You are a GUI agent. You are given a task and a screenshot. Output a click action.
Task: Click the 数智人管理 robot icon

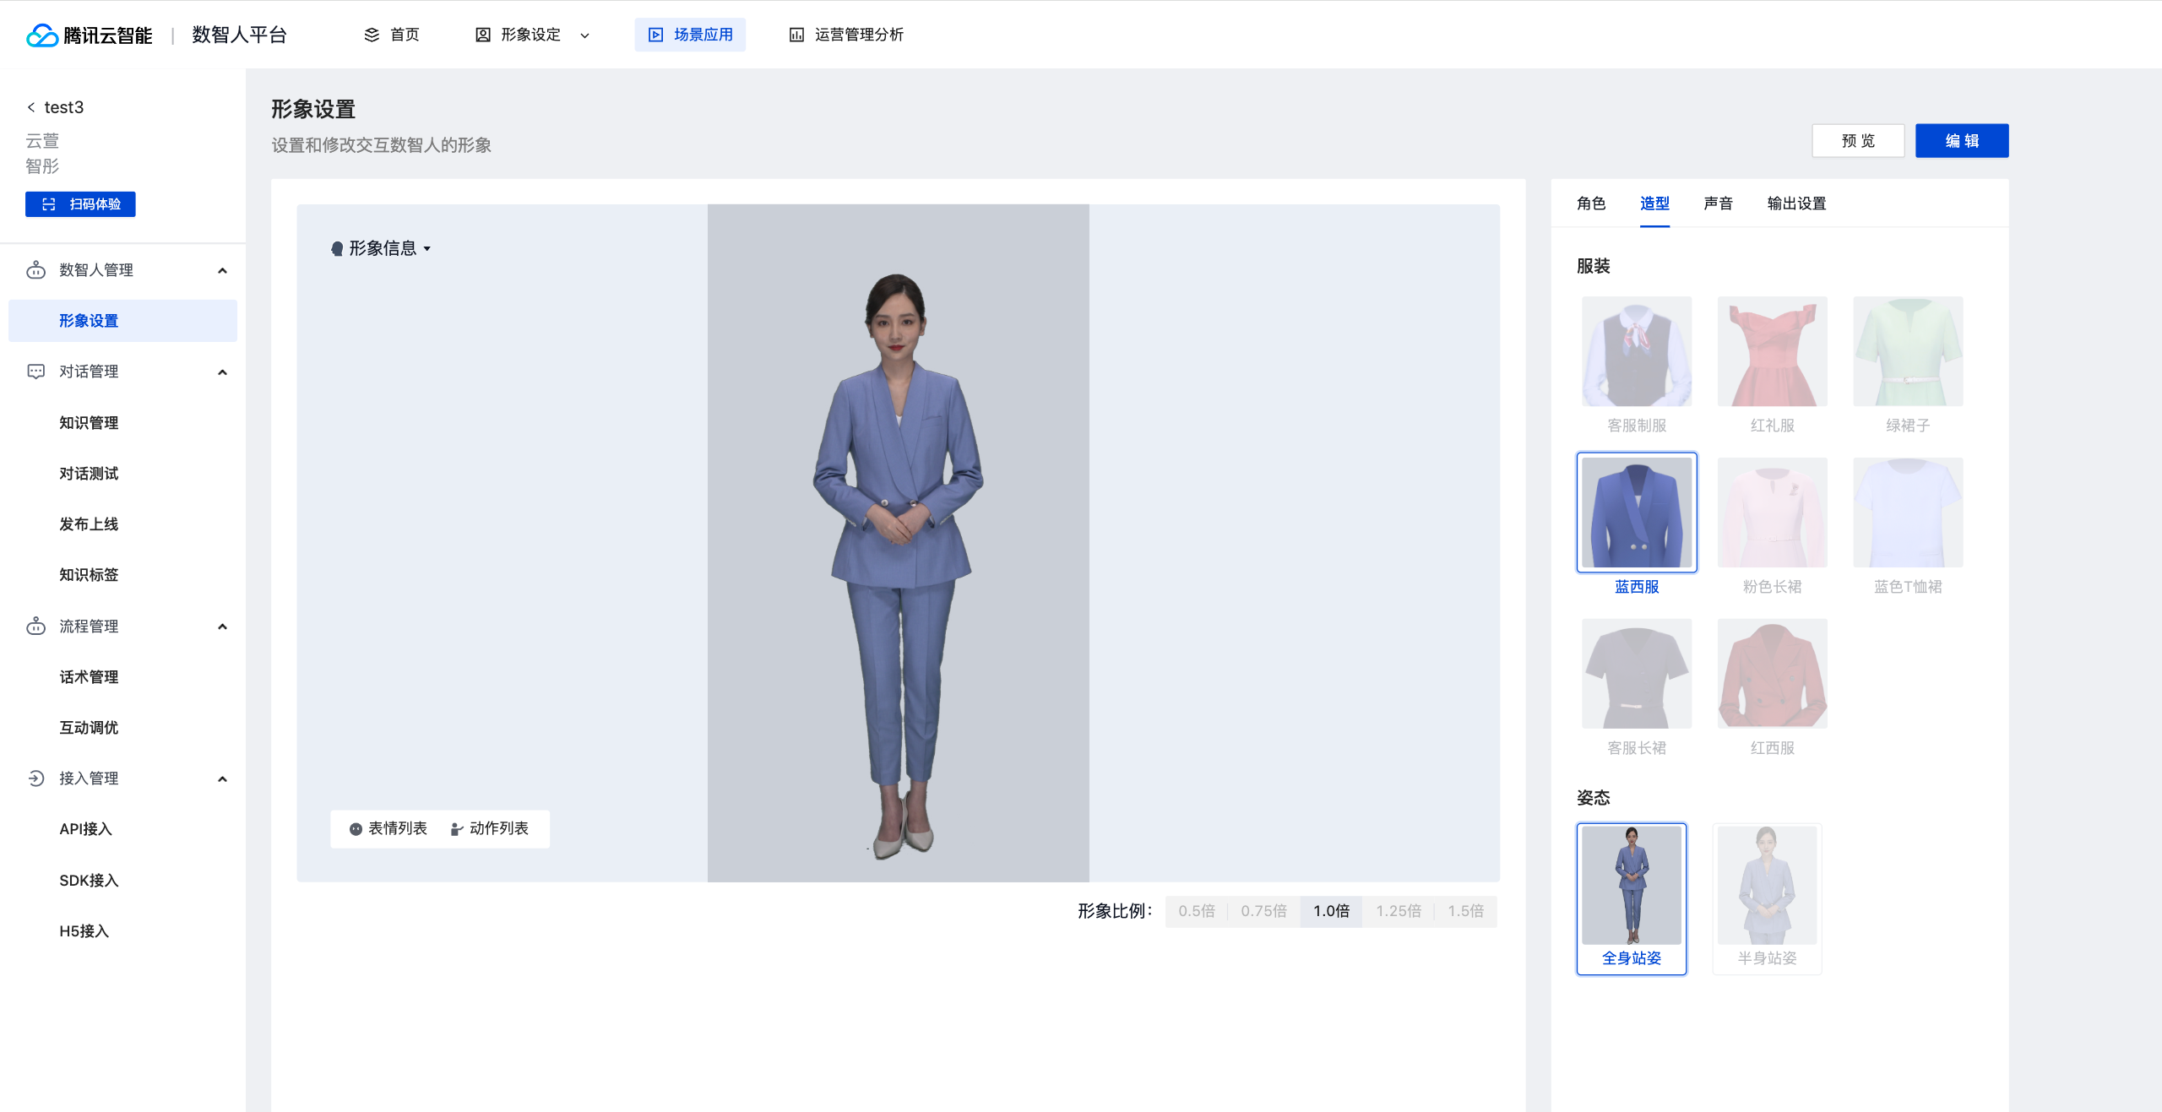[35, 270]
